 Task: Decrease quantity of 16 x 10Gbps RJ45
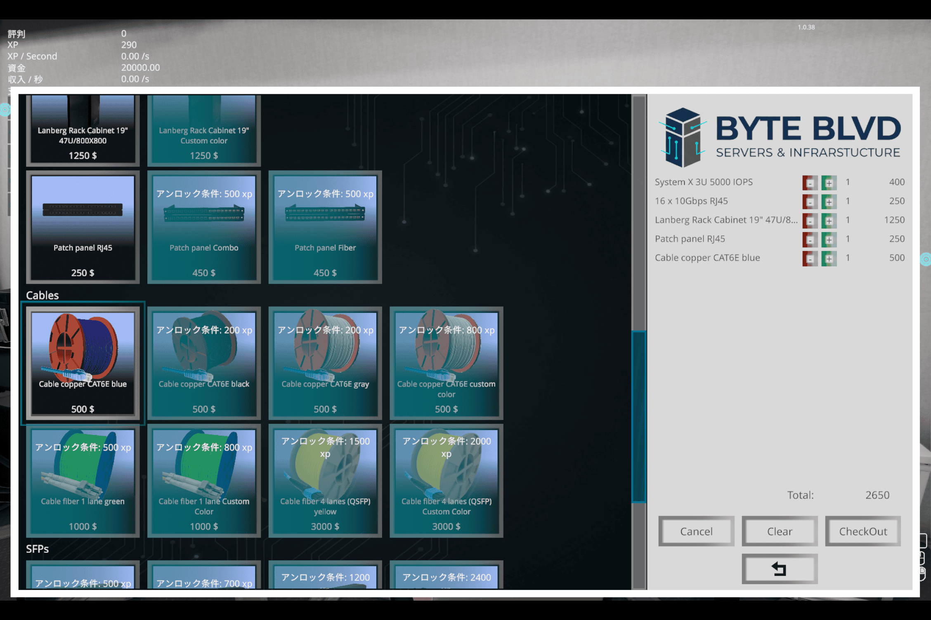click(810, 202)
